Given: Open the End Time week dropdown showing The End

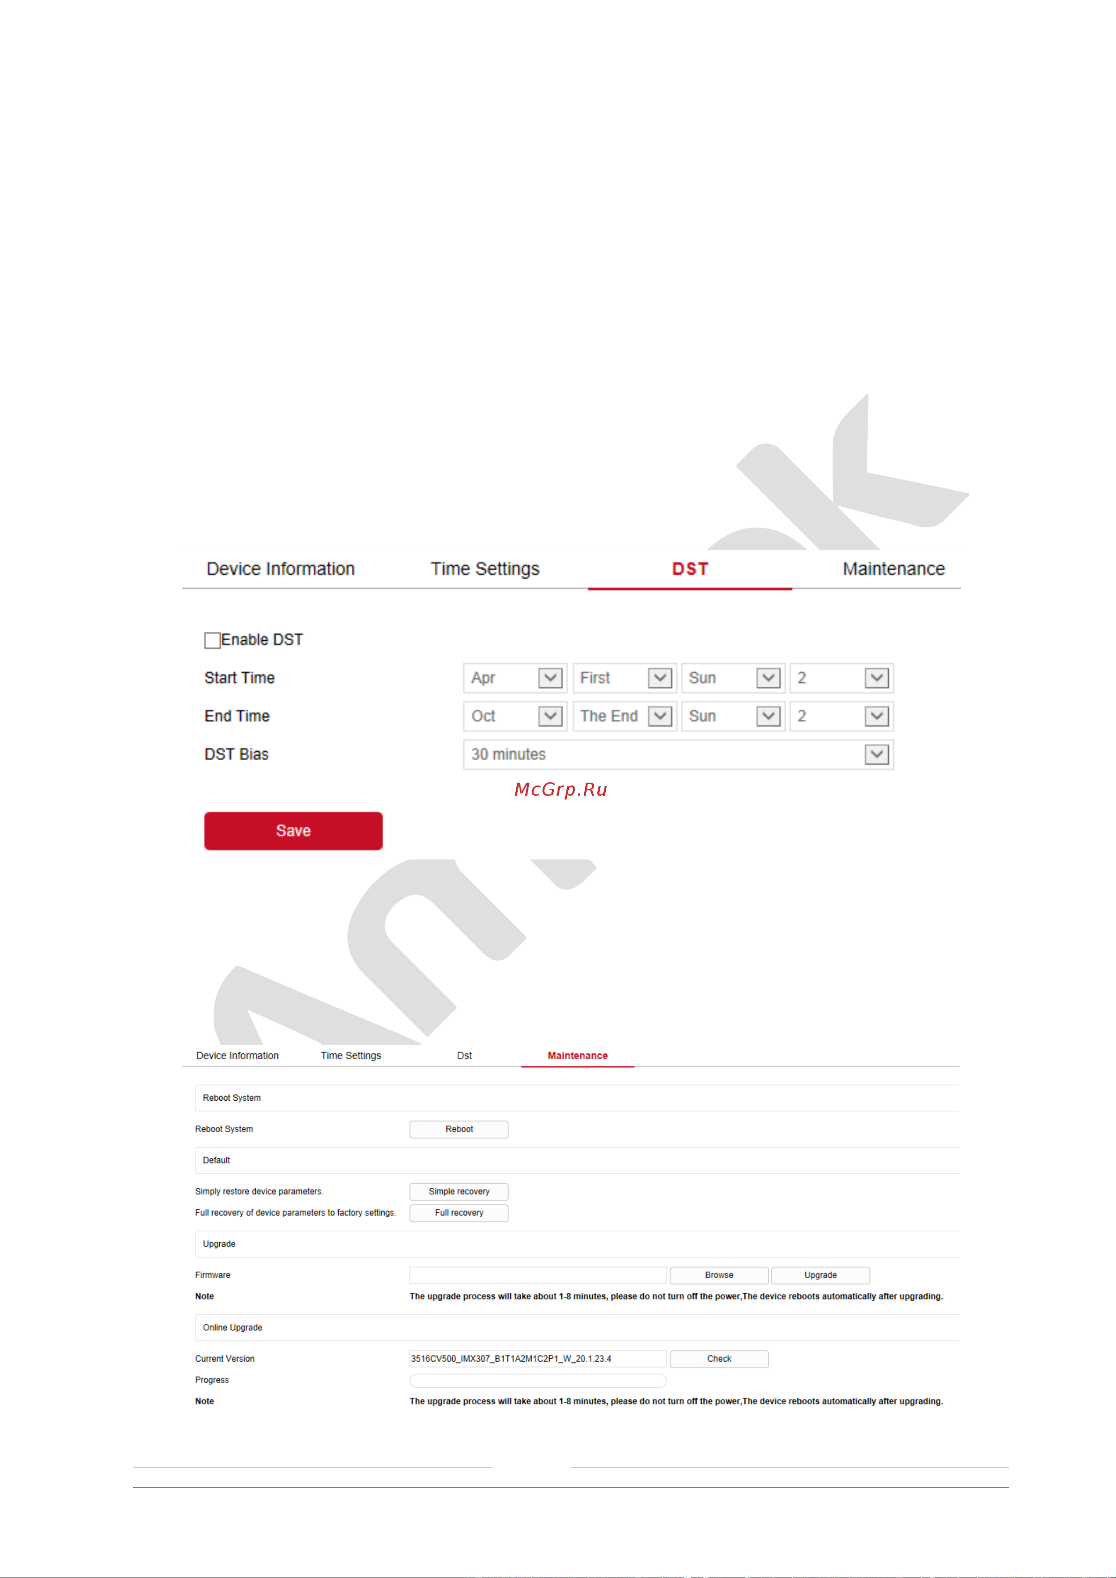Looking at the screenshot, I should point(625,716).
